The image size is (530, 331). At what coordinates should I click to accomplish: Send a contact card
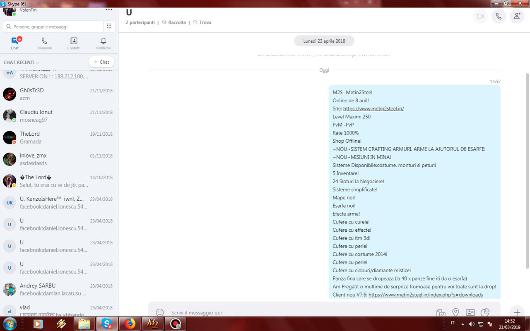[x=470, y=313]
